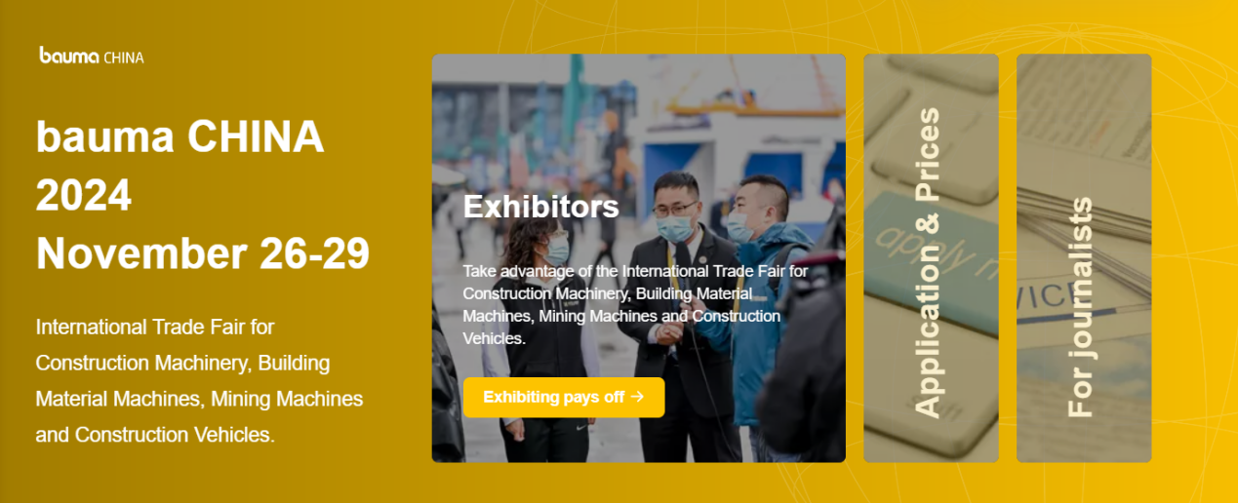Click the Exhibitors card description paragraph
The width and height of the screenshot is (1238, 503).
(x=635, y=304)
